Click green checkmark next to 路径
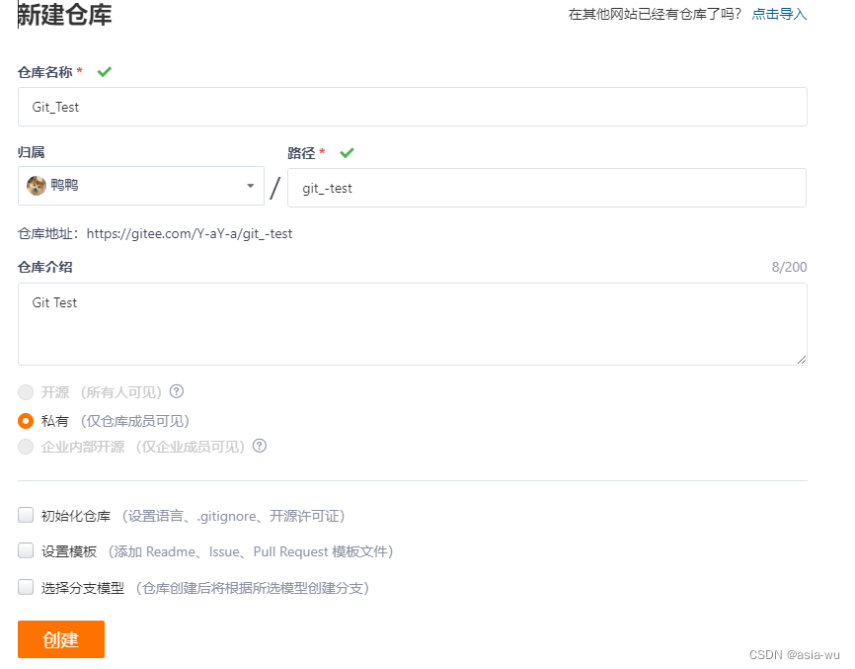This screenshot has width=855, height=669. (347, 153)
